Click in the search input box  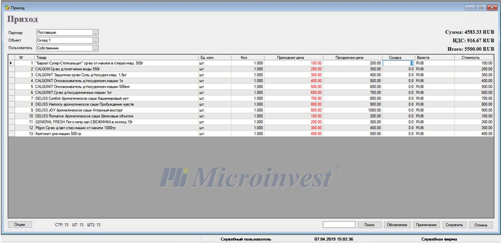pos(339,225)
